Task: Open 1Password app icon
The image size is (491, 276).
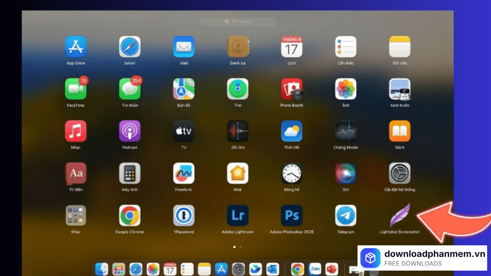Action: (184, 215)
